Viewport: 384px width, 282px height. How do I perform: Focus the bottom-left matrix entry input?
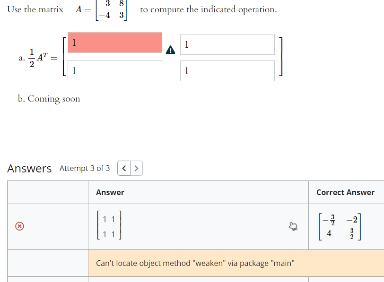115,71
